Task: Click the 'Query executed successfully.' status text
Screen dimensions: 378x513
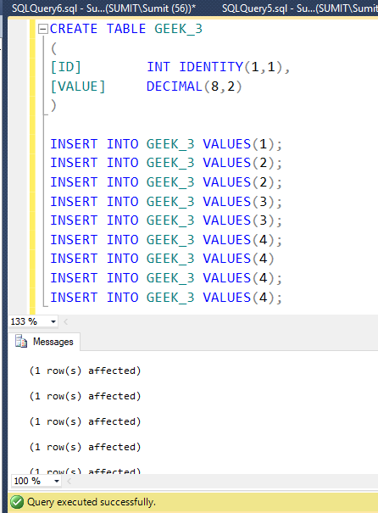Action: click(92, 502)
